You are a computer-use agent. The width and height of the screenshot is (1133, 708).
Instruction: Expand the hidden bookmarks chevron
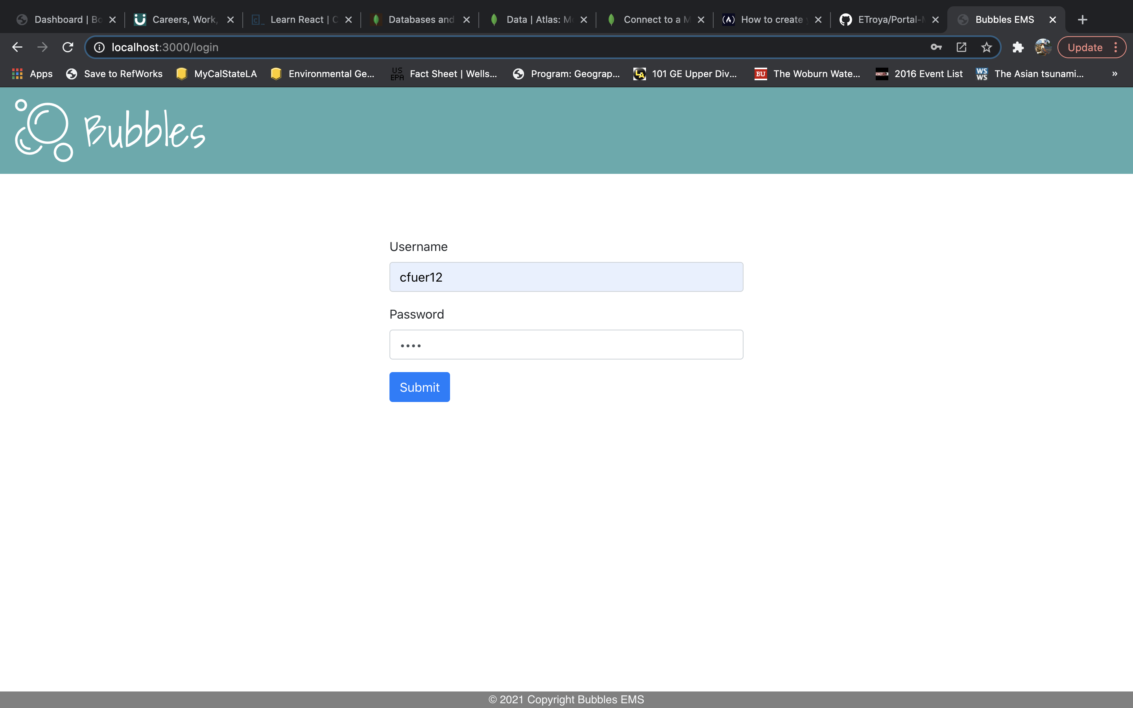point(1115,74)
